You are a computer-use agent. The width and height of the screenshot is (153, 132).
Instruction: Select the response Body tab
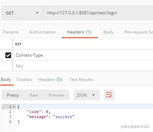point(6,80)
